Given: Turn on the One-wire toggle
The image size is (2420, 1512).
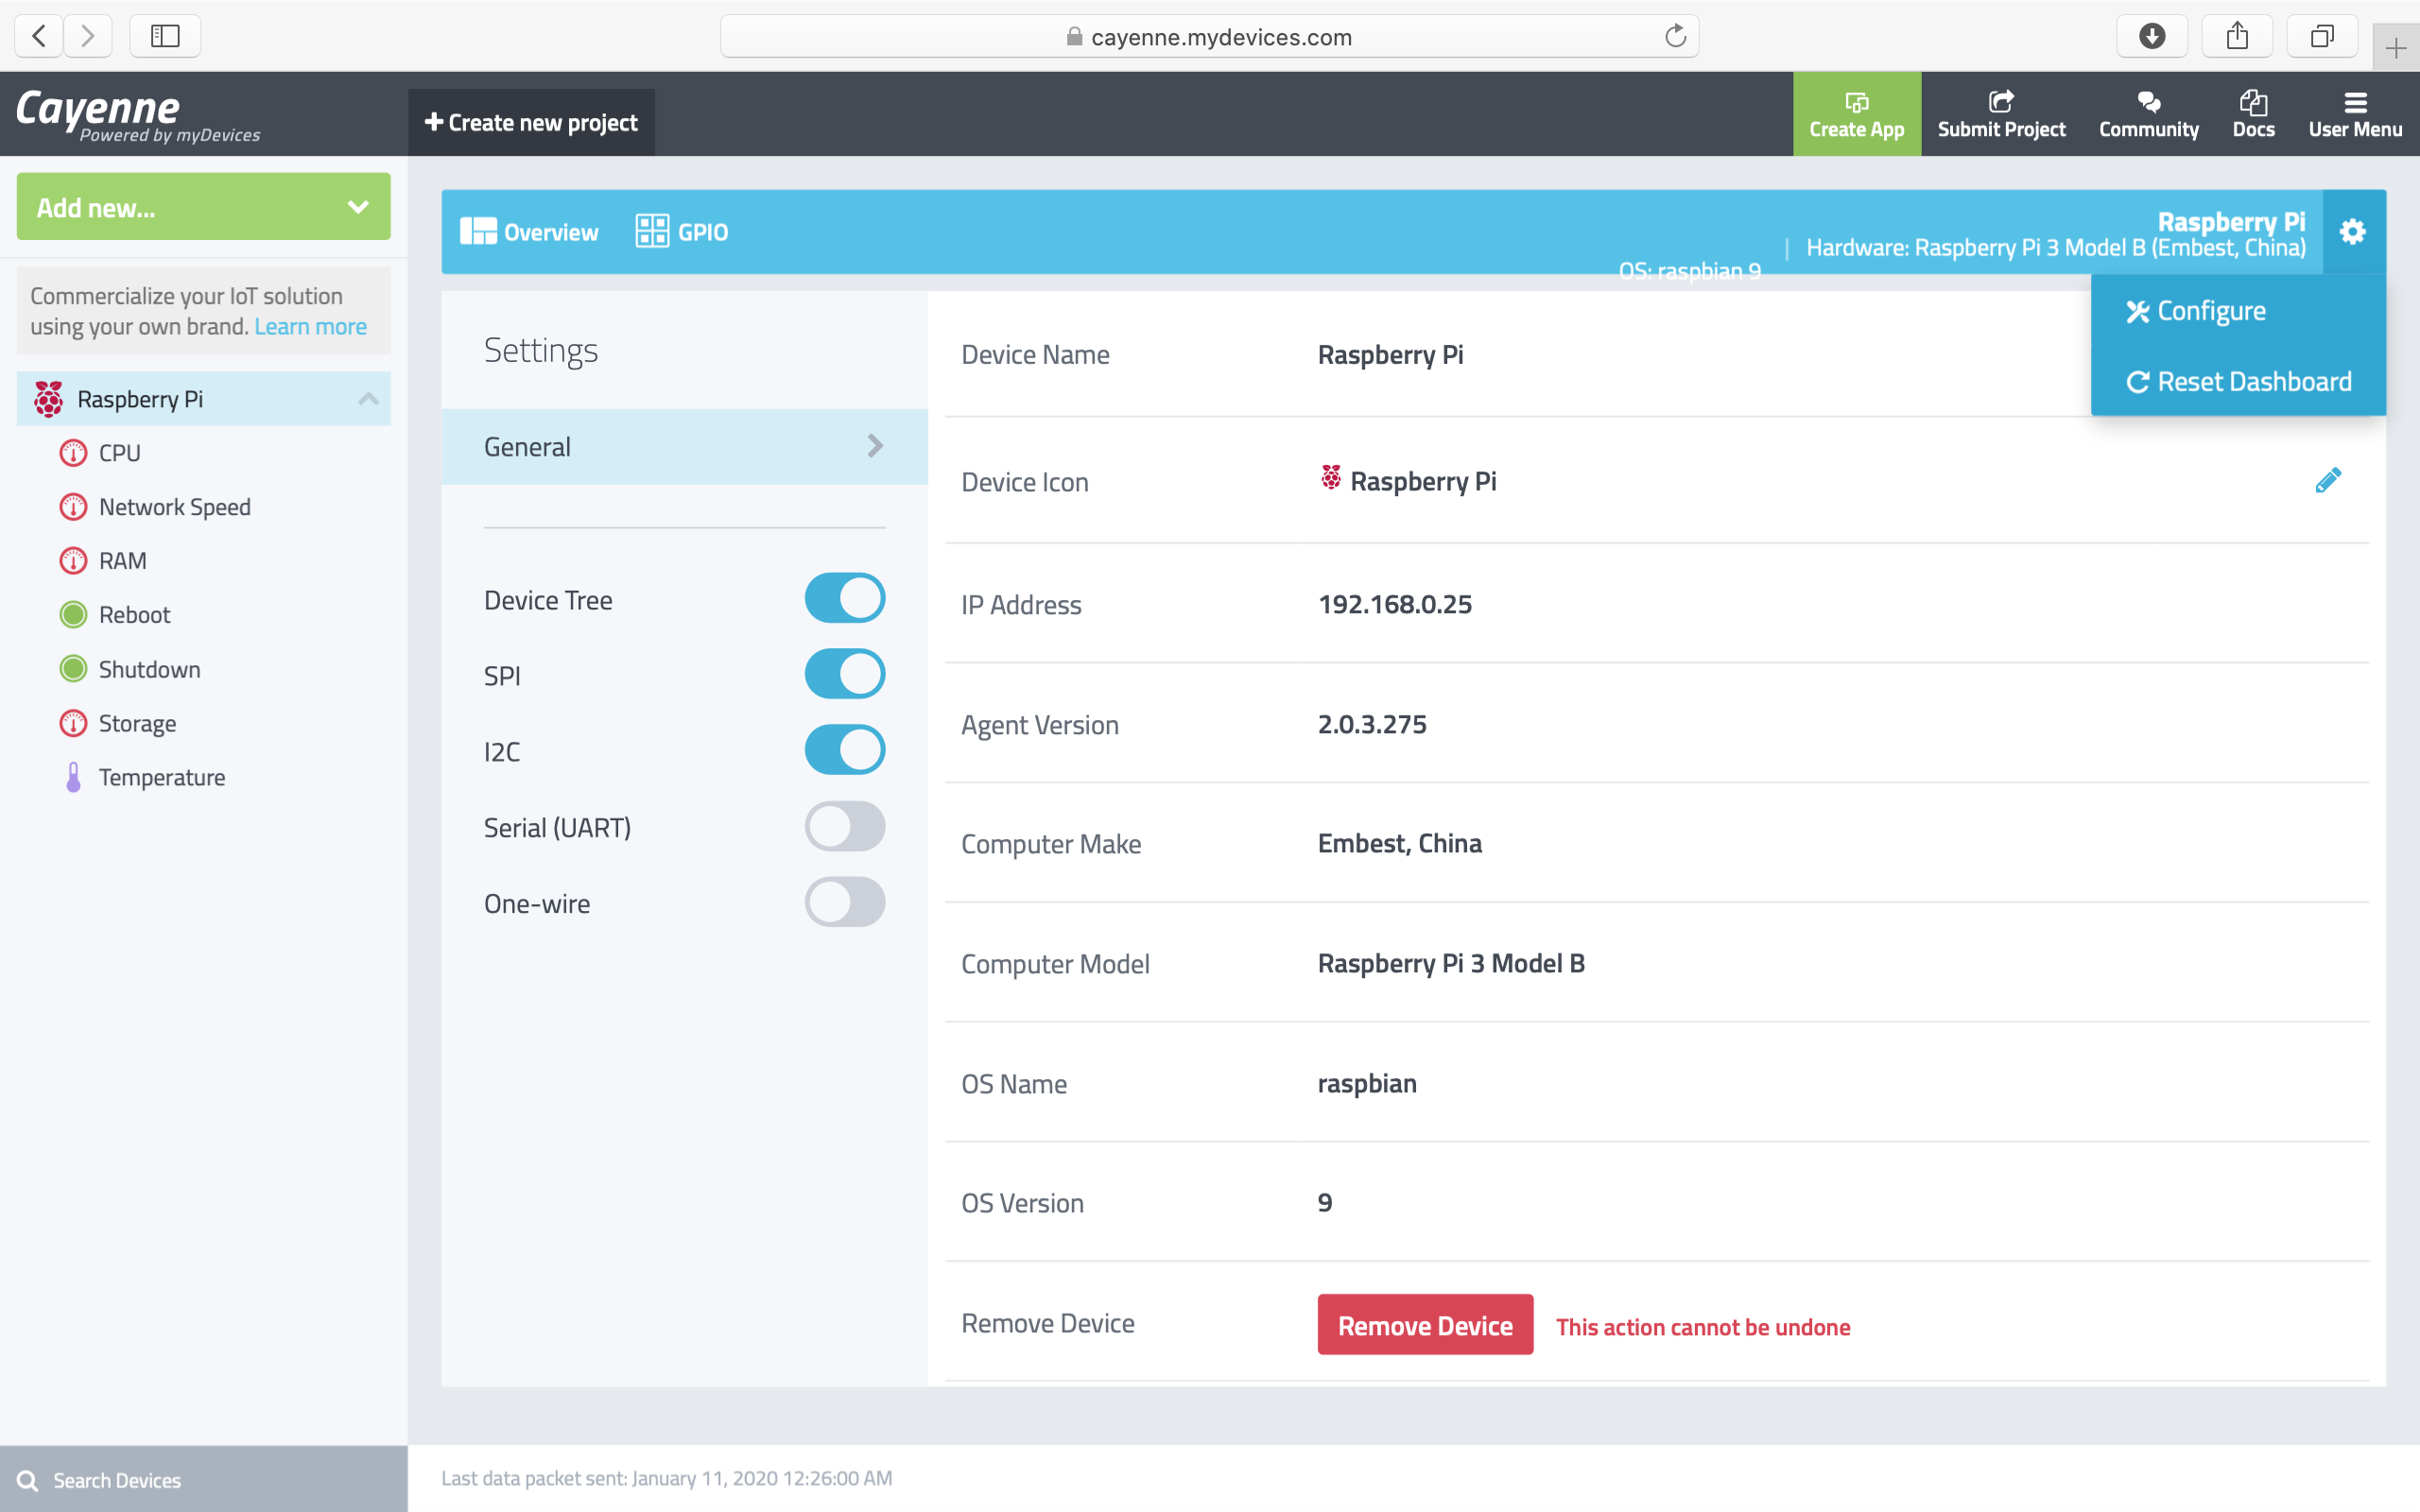Looking at the screenshot, I should pyautogui.click(x=844, y=903).
